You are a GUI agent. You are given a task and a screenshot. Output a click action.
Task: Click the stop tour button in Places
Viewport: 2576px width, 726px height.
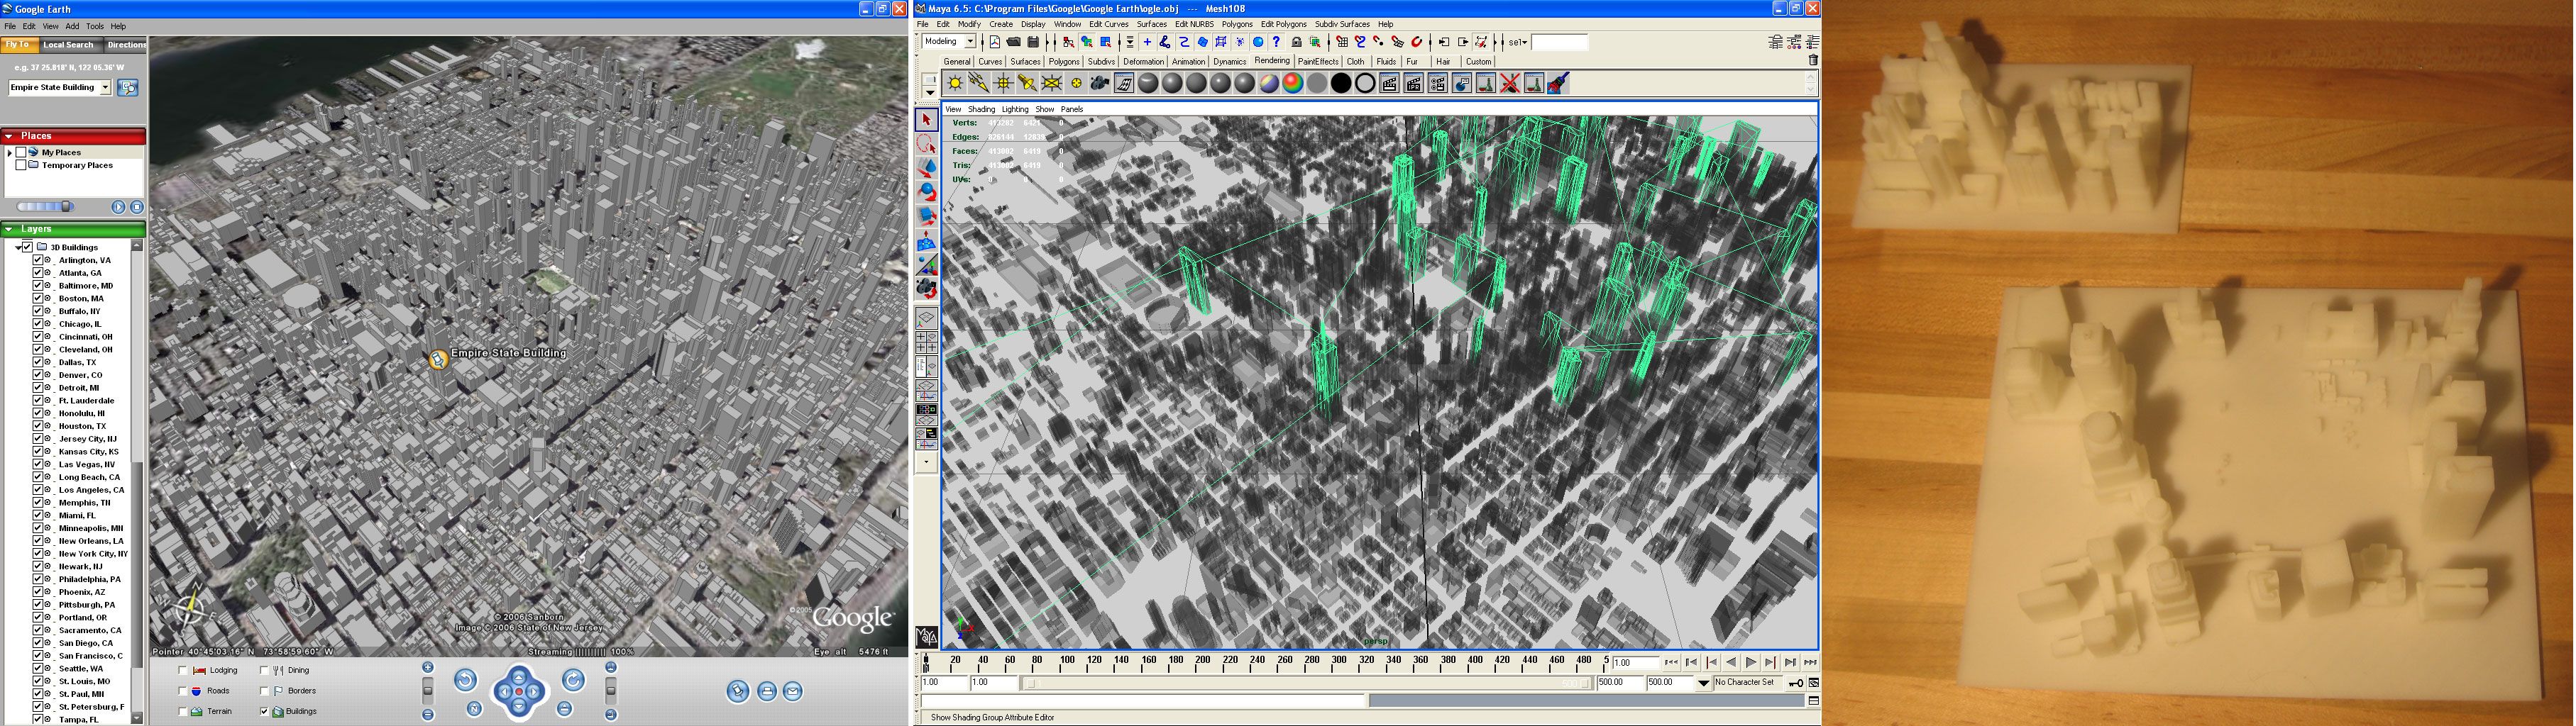(x=137, y=207)
